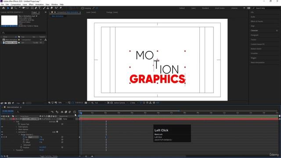Image resolution: width=281 pixels, height=158 pixels.
Task: Select the Eraser tool
Action: click(52, 8)
